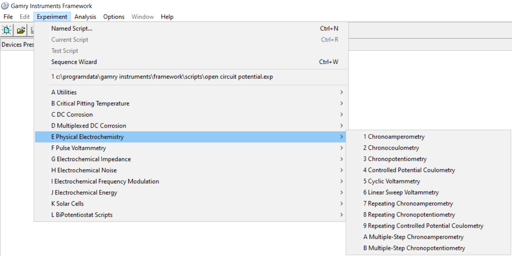Viewport: 512px width, 256px height.
Task: Expand the J Electrochemical Energy submenu
Action: pos(191,192)
